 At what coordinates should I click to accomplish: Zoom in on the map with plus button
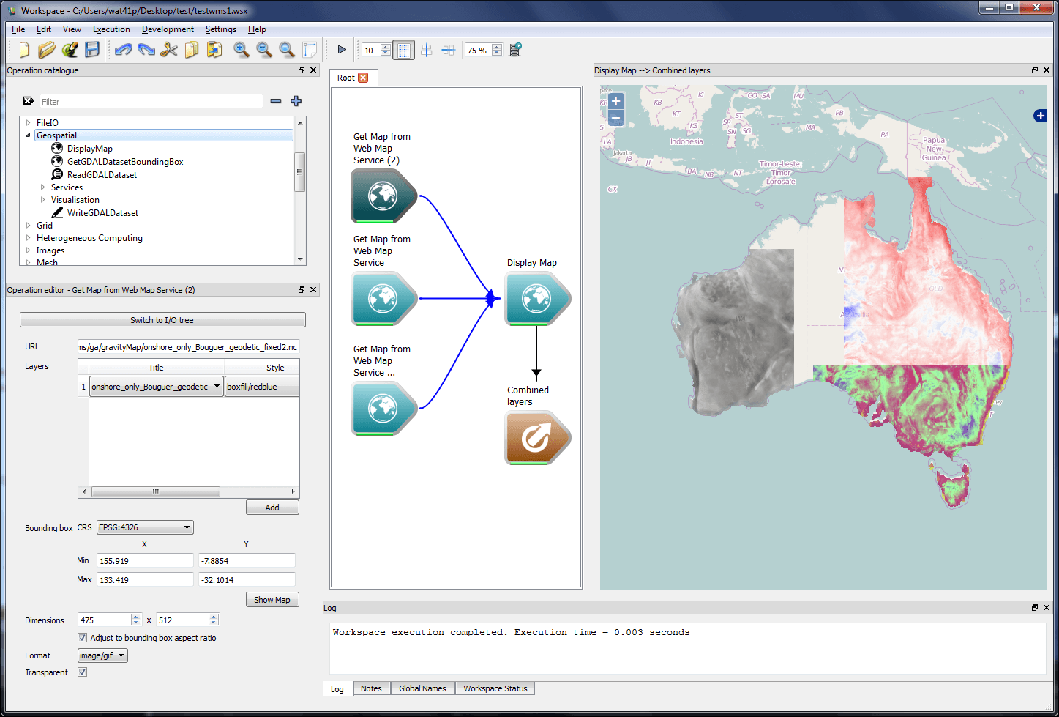coord(615,101)
